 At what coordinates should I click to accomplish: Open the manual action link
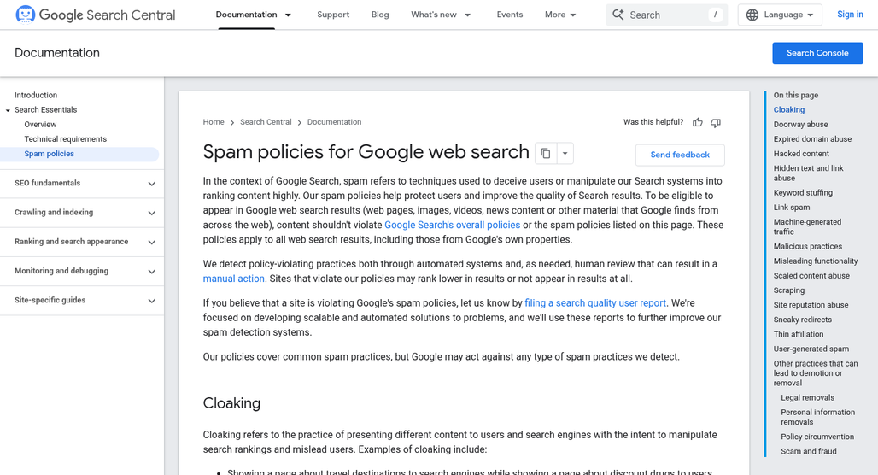(x=233, y=279)
